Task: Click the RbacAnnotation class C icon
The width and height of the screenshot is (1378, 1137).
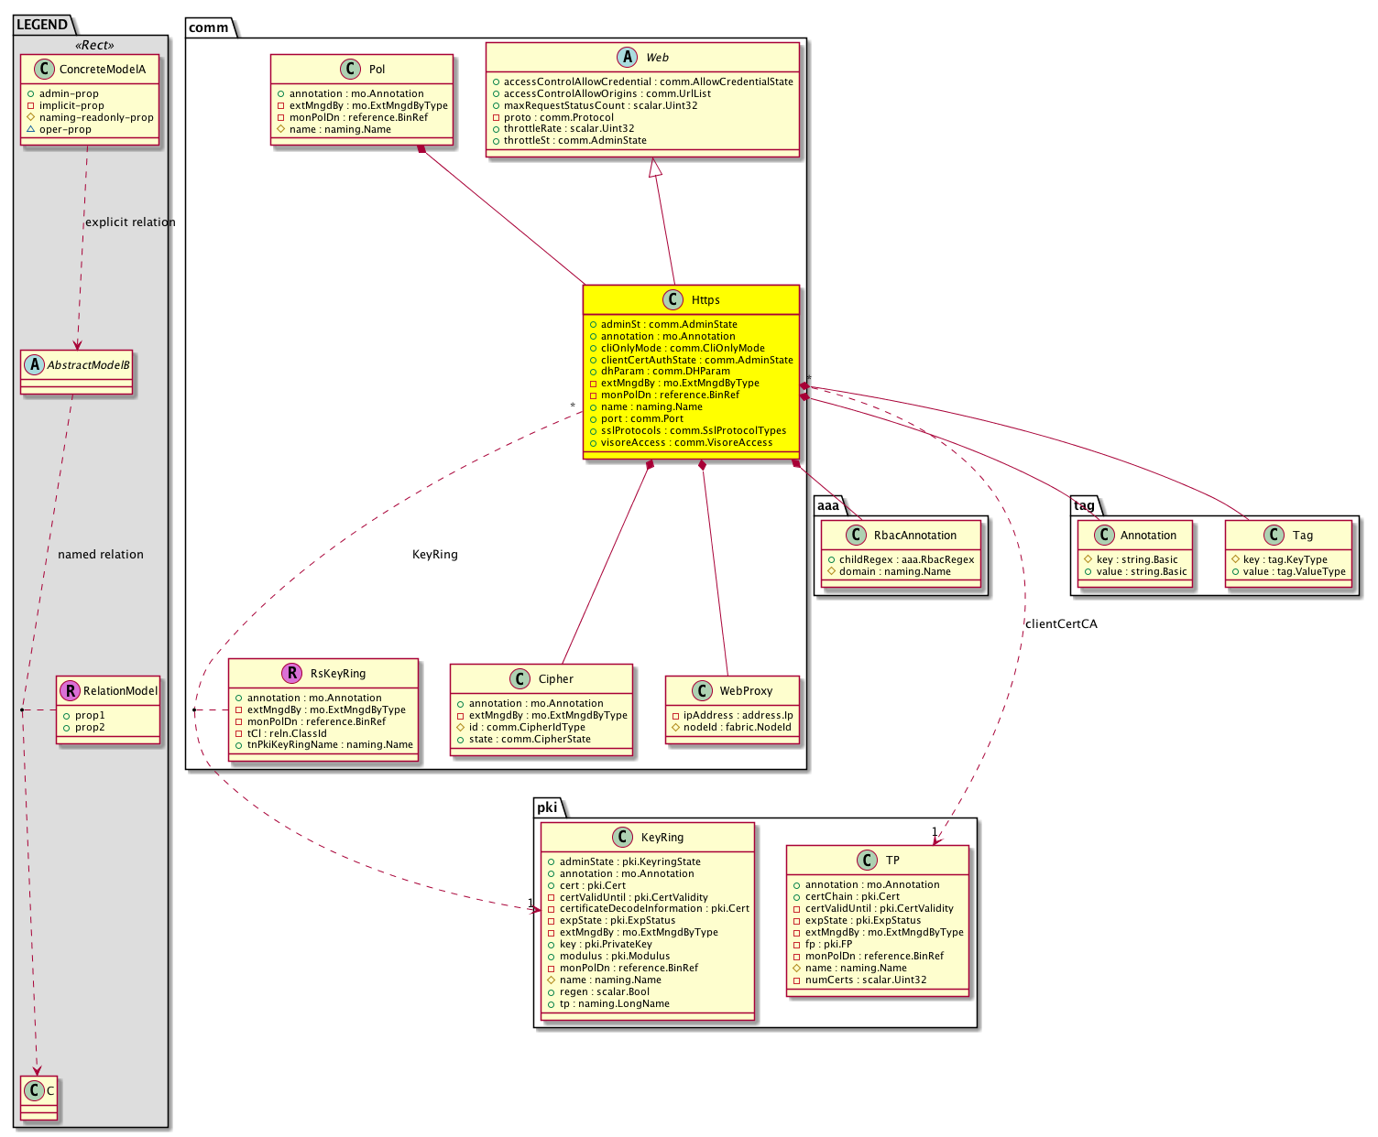Action: click(856, 535)
